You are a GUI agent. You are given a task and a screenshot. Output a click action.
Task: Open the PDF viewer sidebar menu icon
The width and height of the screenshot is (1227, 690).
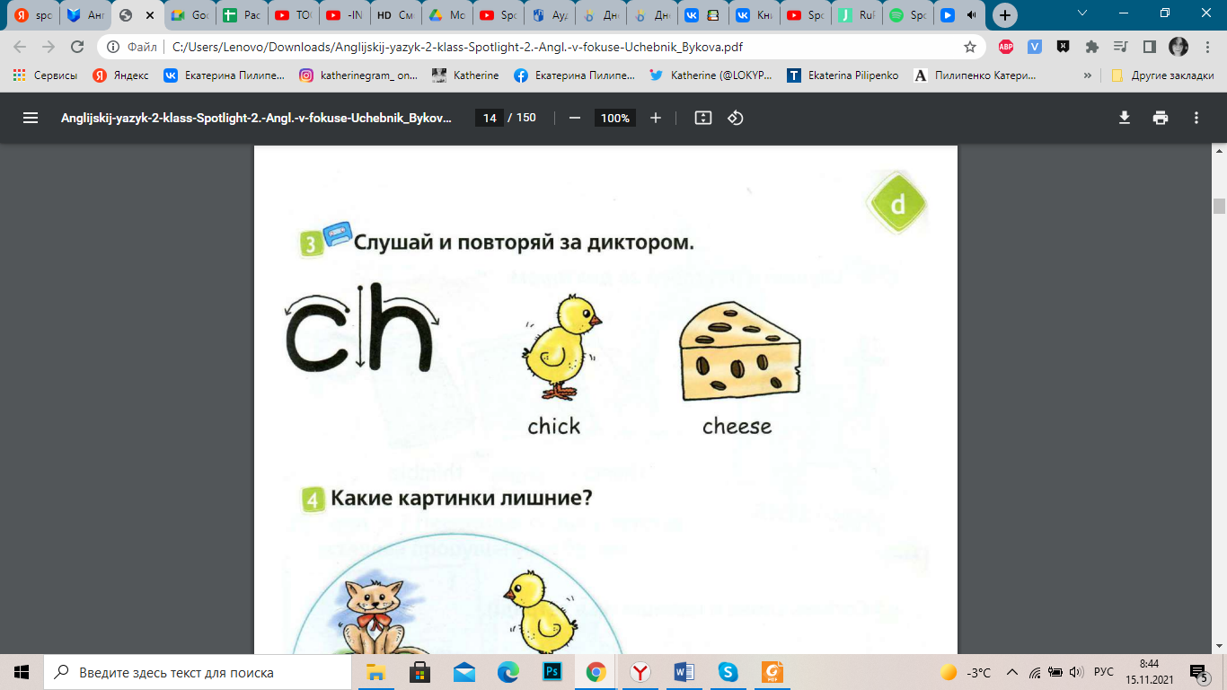(x=31, y=118)
